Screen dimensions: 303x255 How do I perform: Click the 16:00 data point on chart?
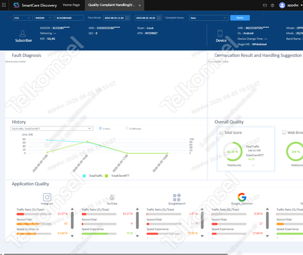87,142
